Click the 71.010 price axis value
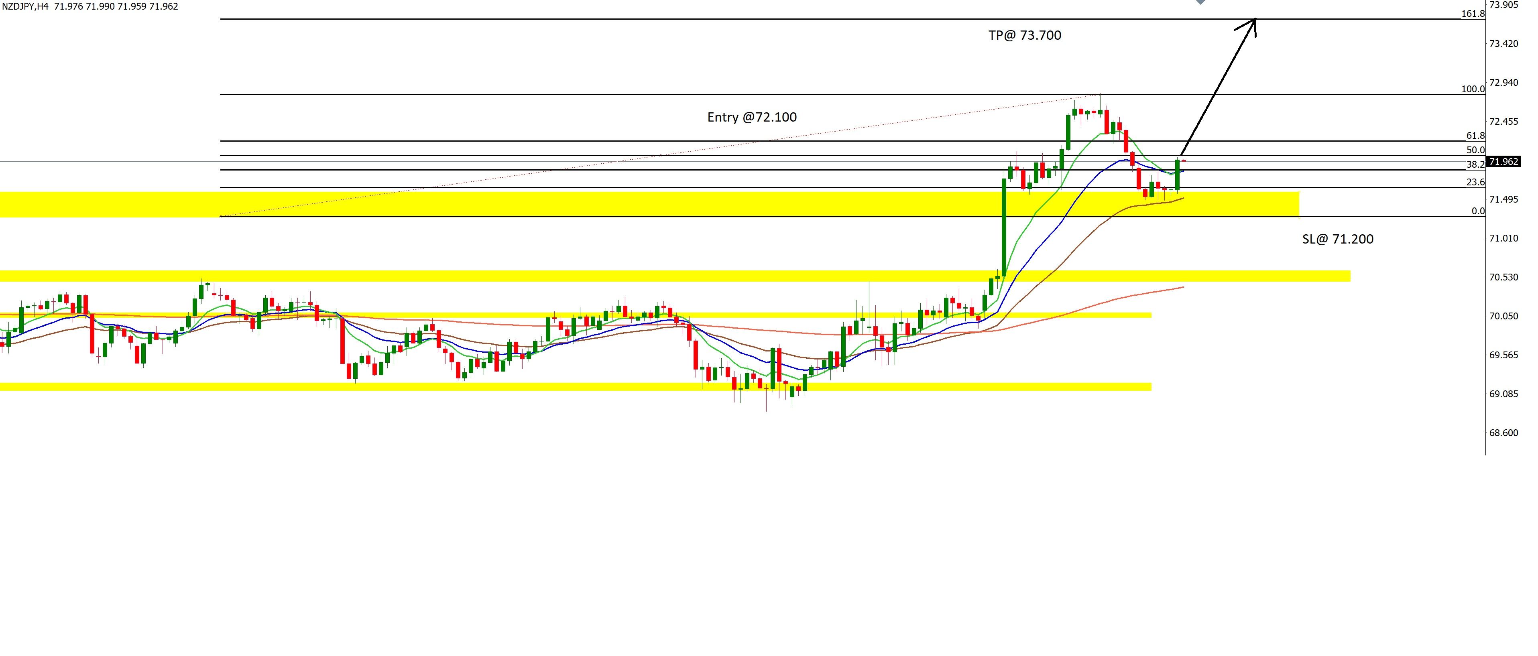1538x656 pixels. click(x=1503, y=239)
